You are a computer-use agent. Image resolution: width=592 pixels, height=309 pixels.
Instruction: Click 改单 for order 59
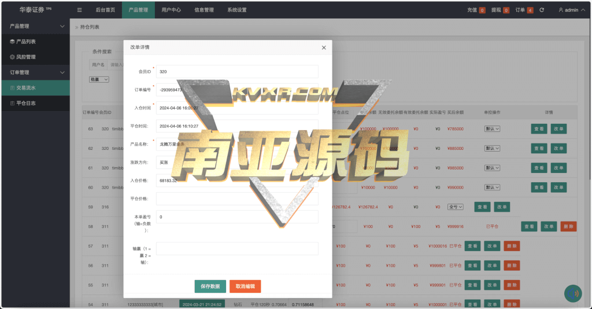(502, 207)
